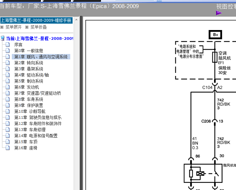Open 第14章 电源和信号配置
This screenshot has height=190, width=236.
(x=36, y=136)
